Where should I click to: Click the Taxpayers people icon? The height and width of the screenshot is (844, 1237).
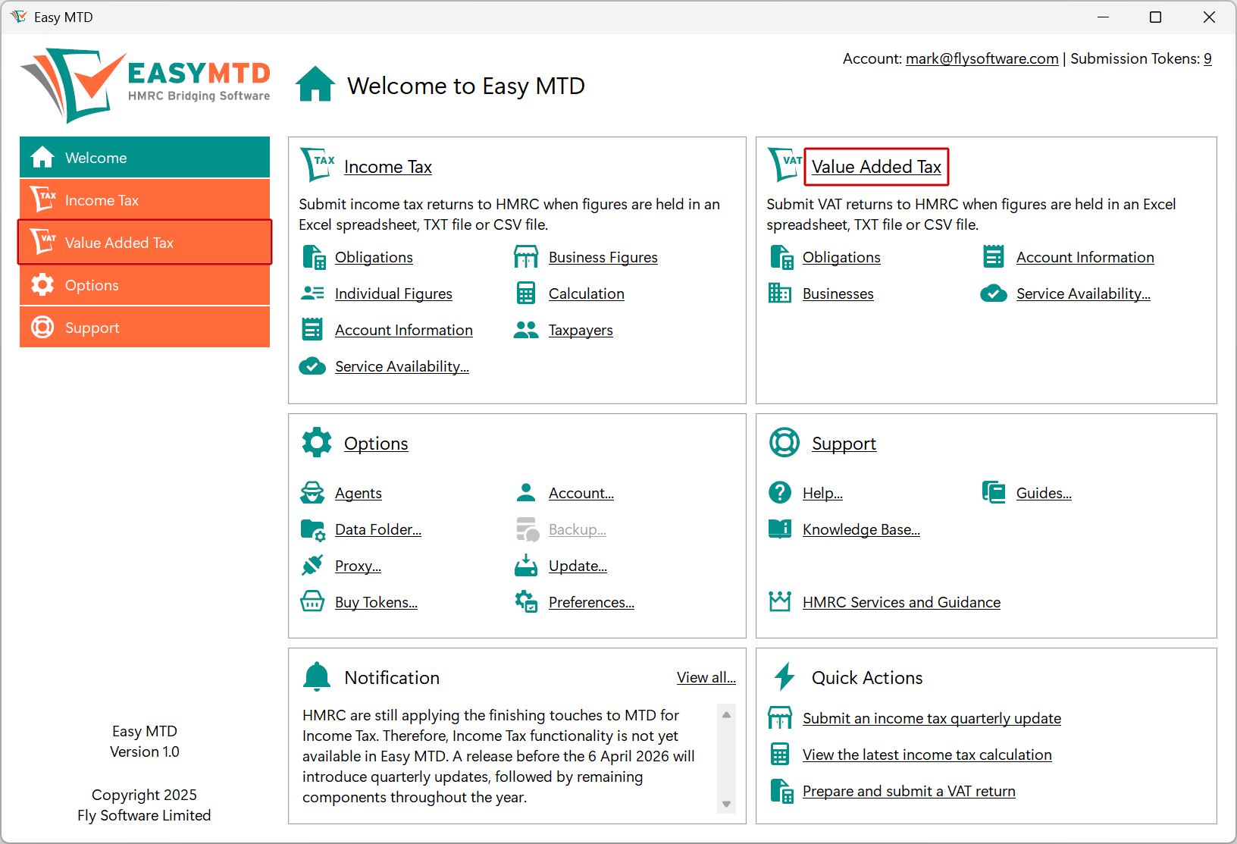(526, 329)
